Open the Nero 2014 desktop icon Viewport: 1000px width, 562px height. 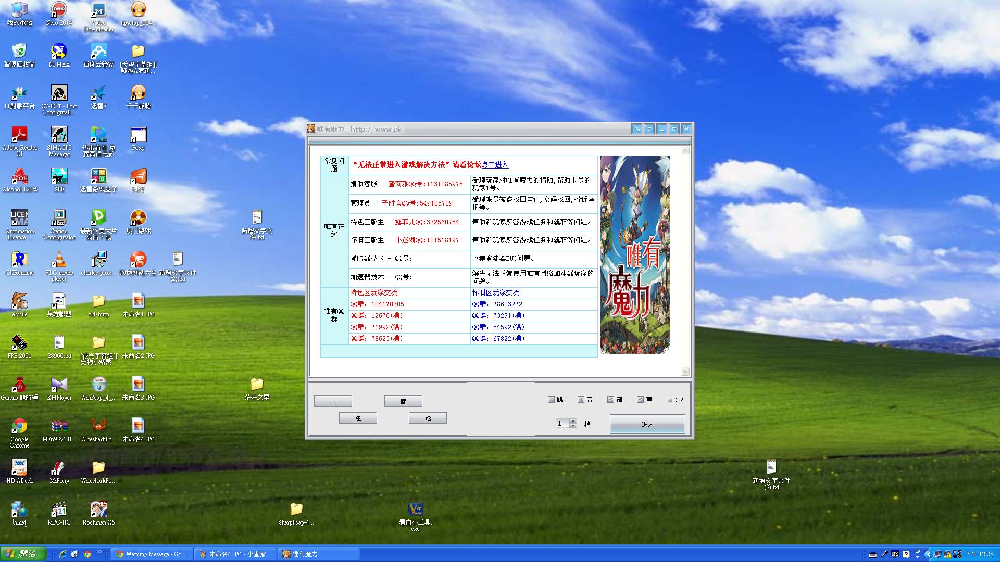[x=59, y=10]
